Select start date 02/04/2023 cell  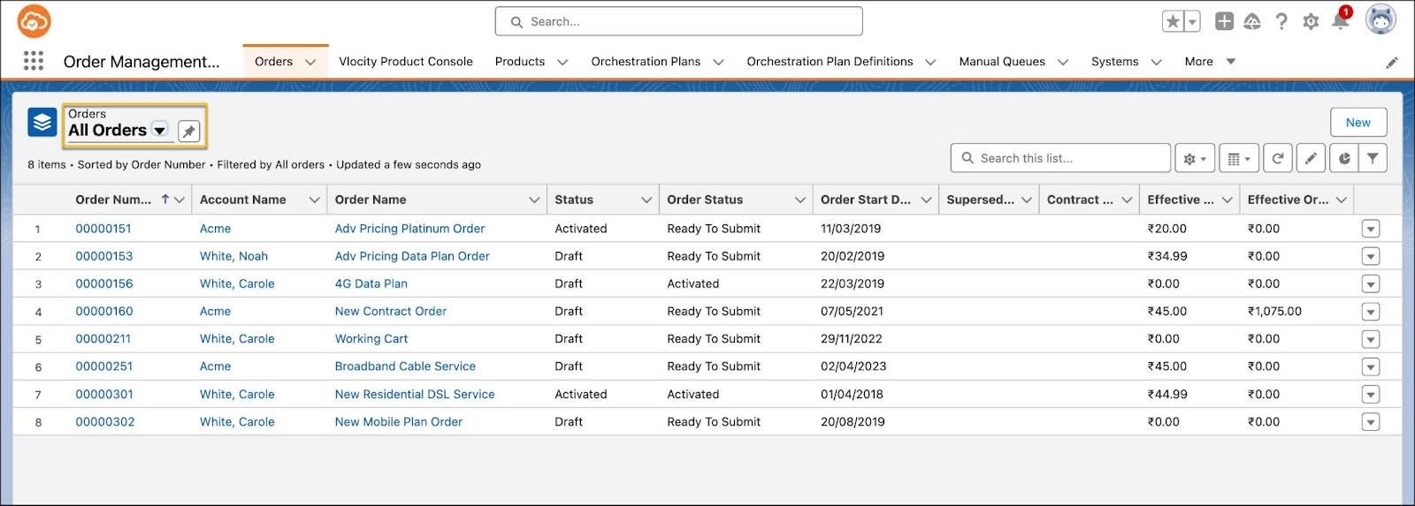853,366
